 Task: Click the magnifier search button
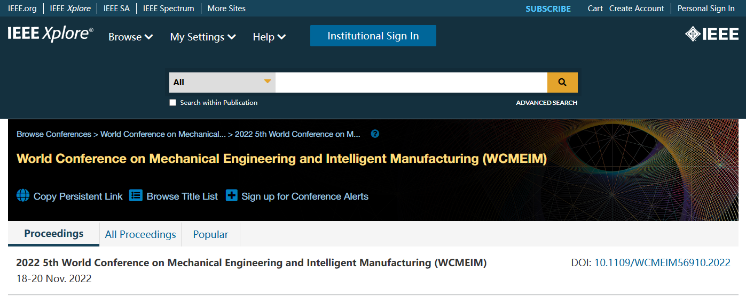coord(562,83)
